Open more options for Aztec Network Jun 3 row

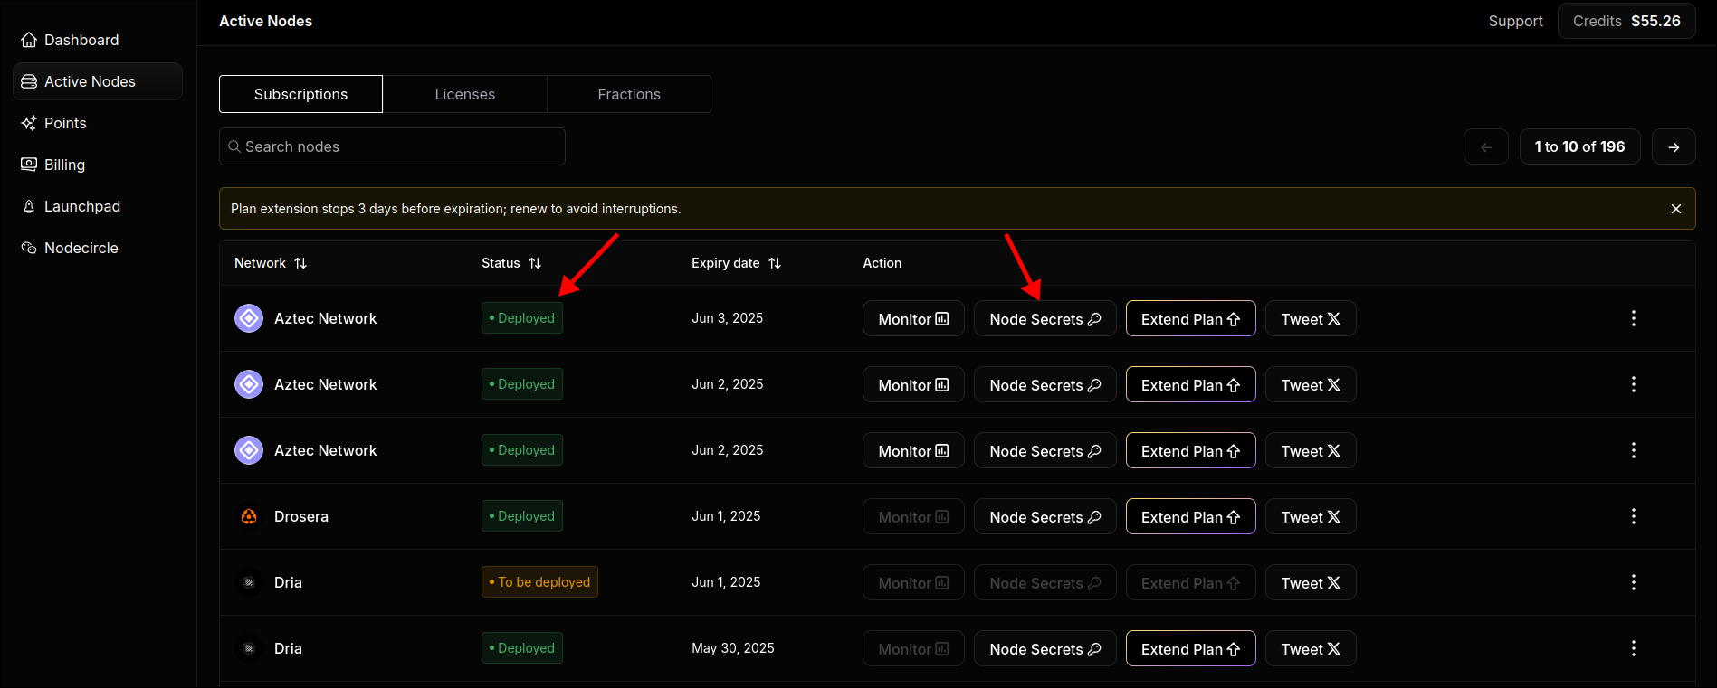coord(1634,318)
